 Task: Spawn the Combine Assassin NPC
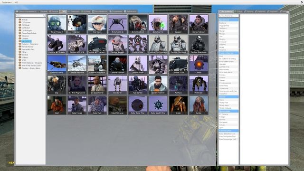pos(118,44)
